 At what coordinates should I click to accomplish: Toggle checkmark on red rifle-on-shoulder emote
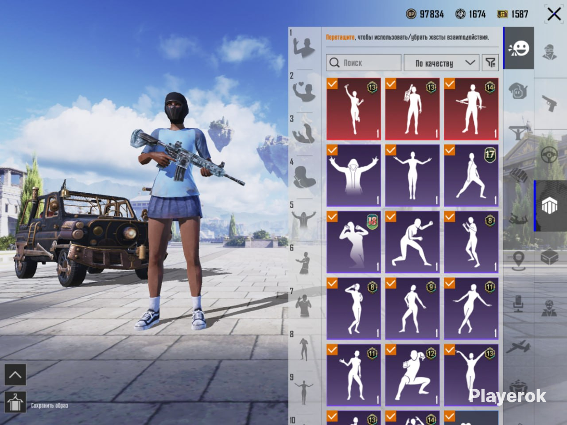[391, 83]
